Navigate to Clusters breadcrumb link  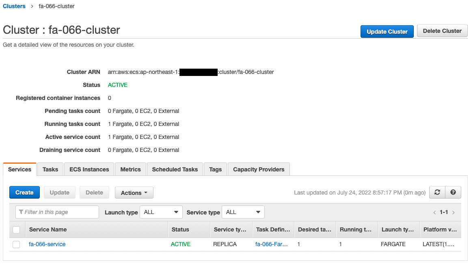(14, 6)
